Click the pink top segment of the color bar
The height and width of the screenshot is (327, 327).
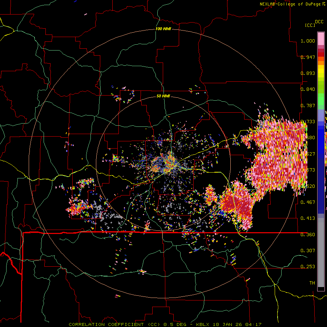coord(321,39)
